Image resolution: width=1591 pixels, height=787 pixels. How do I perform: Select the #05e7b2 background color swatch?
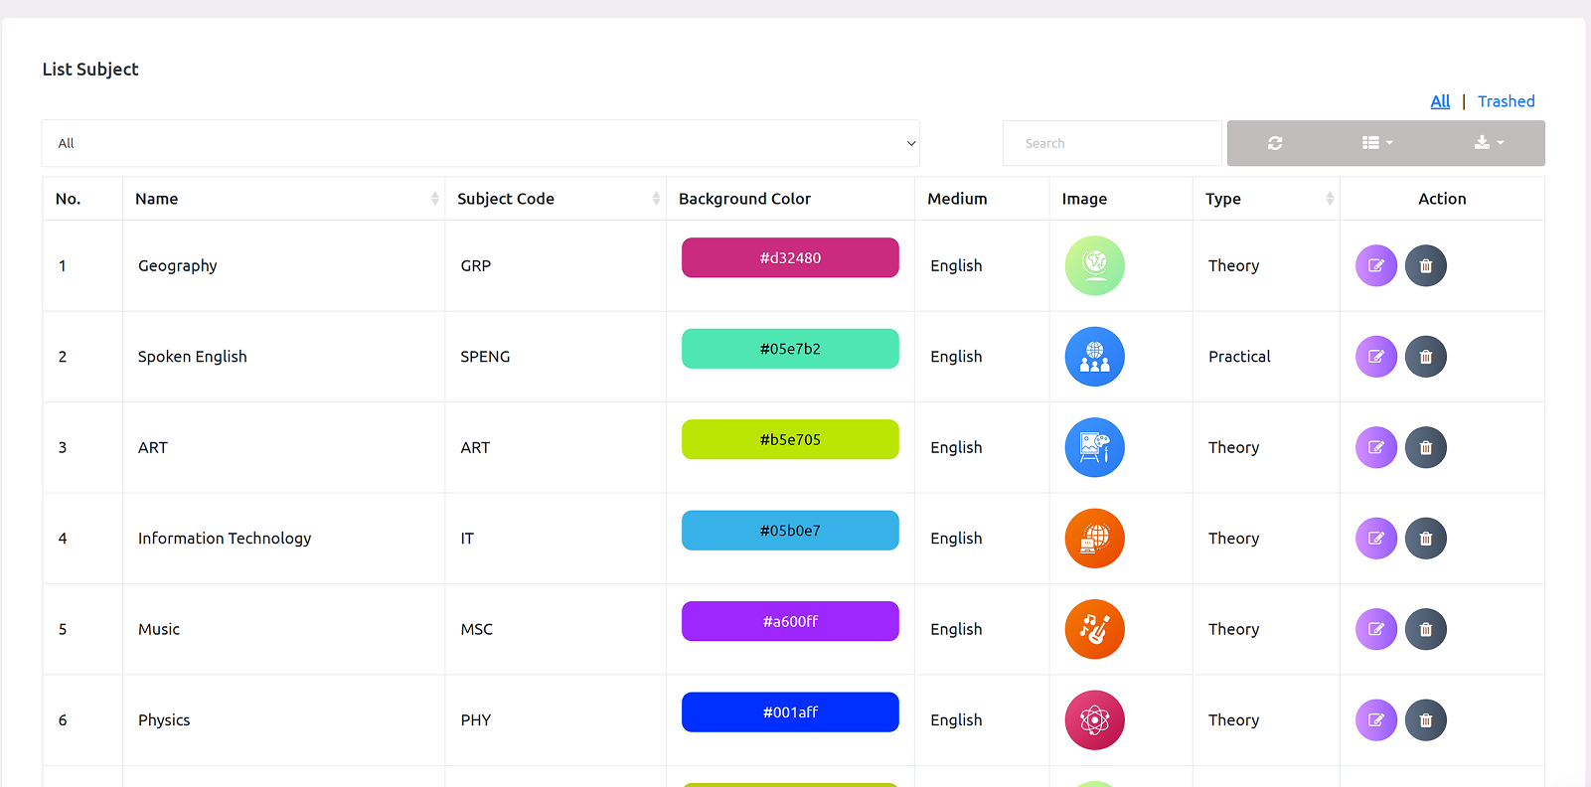[x=790, y=349]
